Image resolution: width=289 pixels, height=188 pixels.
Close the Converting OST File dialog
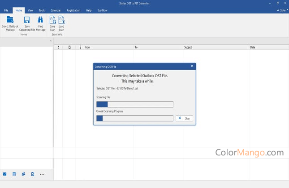pos(192,66)
